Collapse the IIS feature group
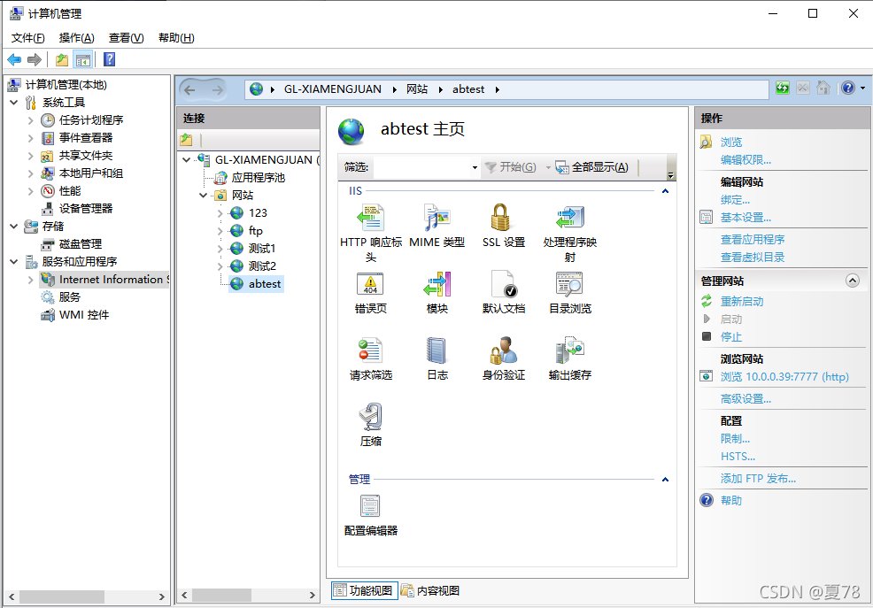The image size is (873, 608). [x=665, y=191]
